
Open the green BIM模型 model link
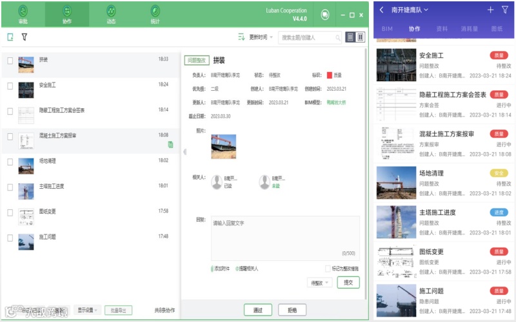[336, 102]
